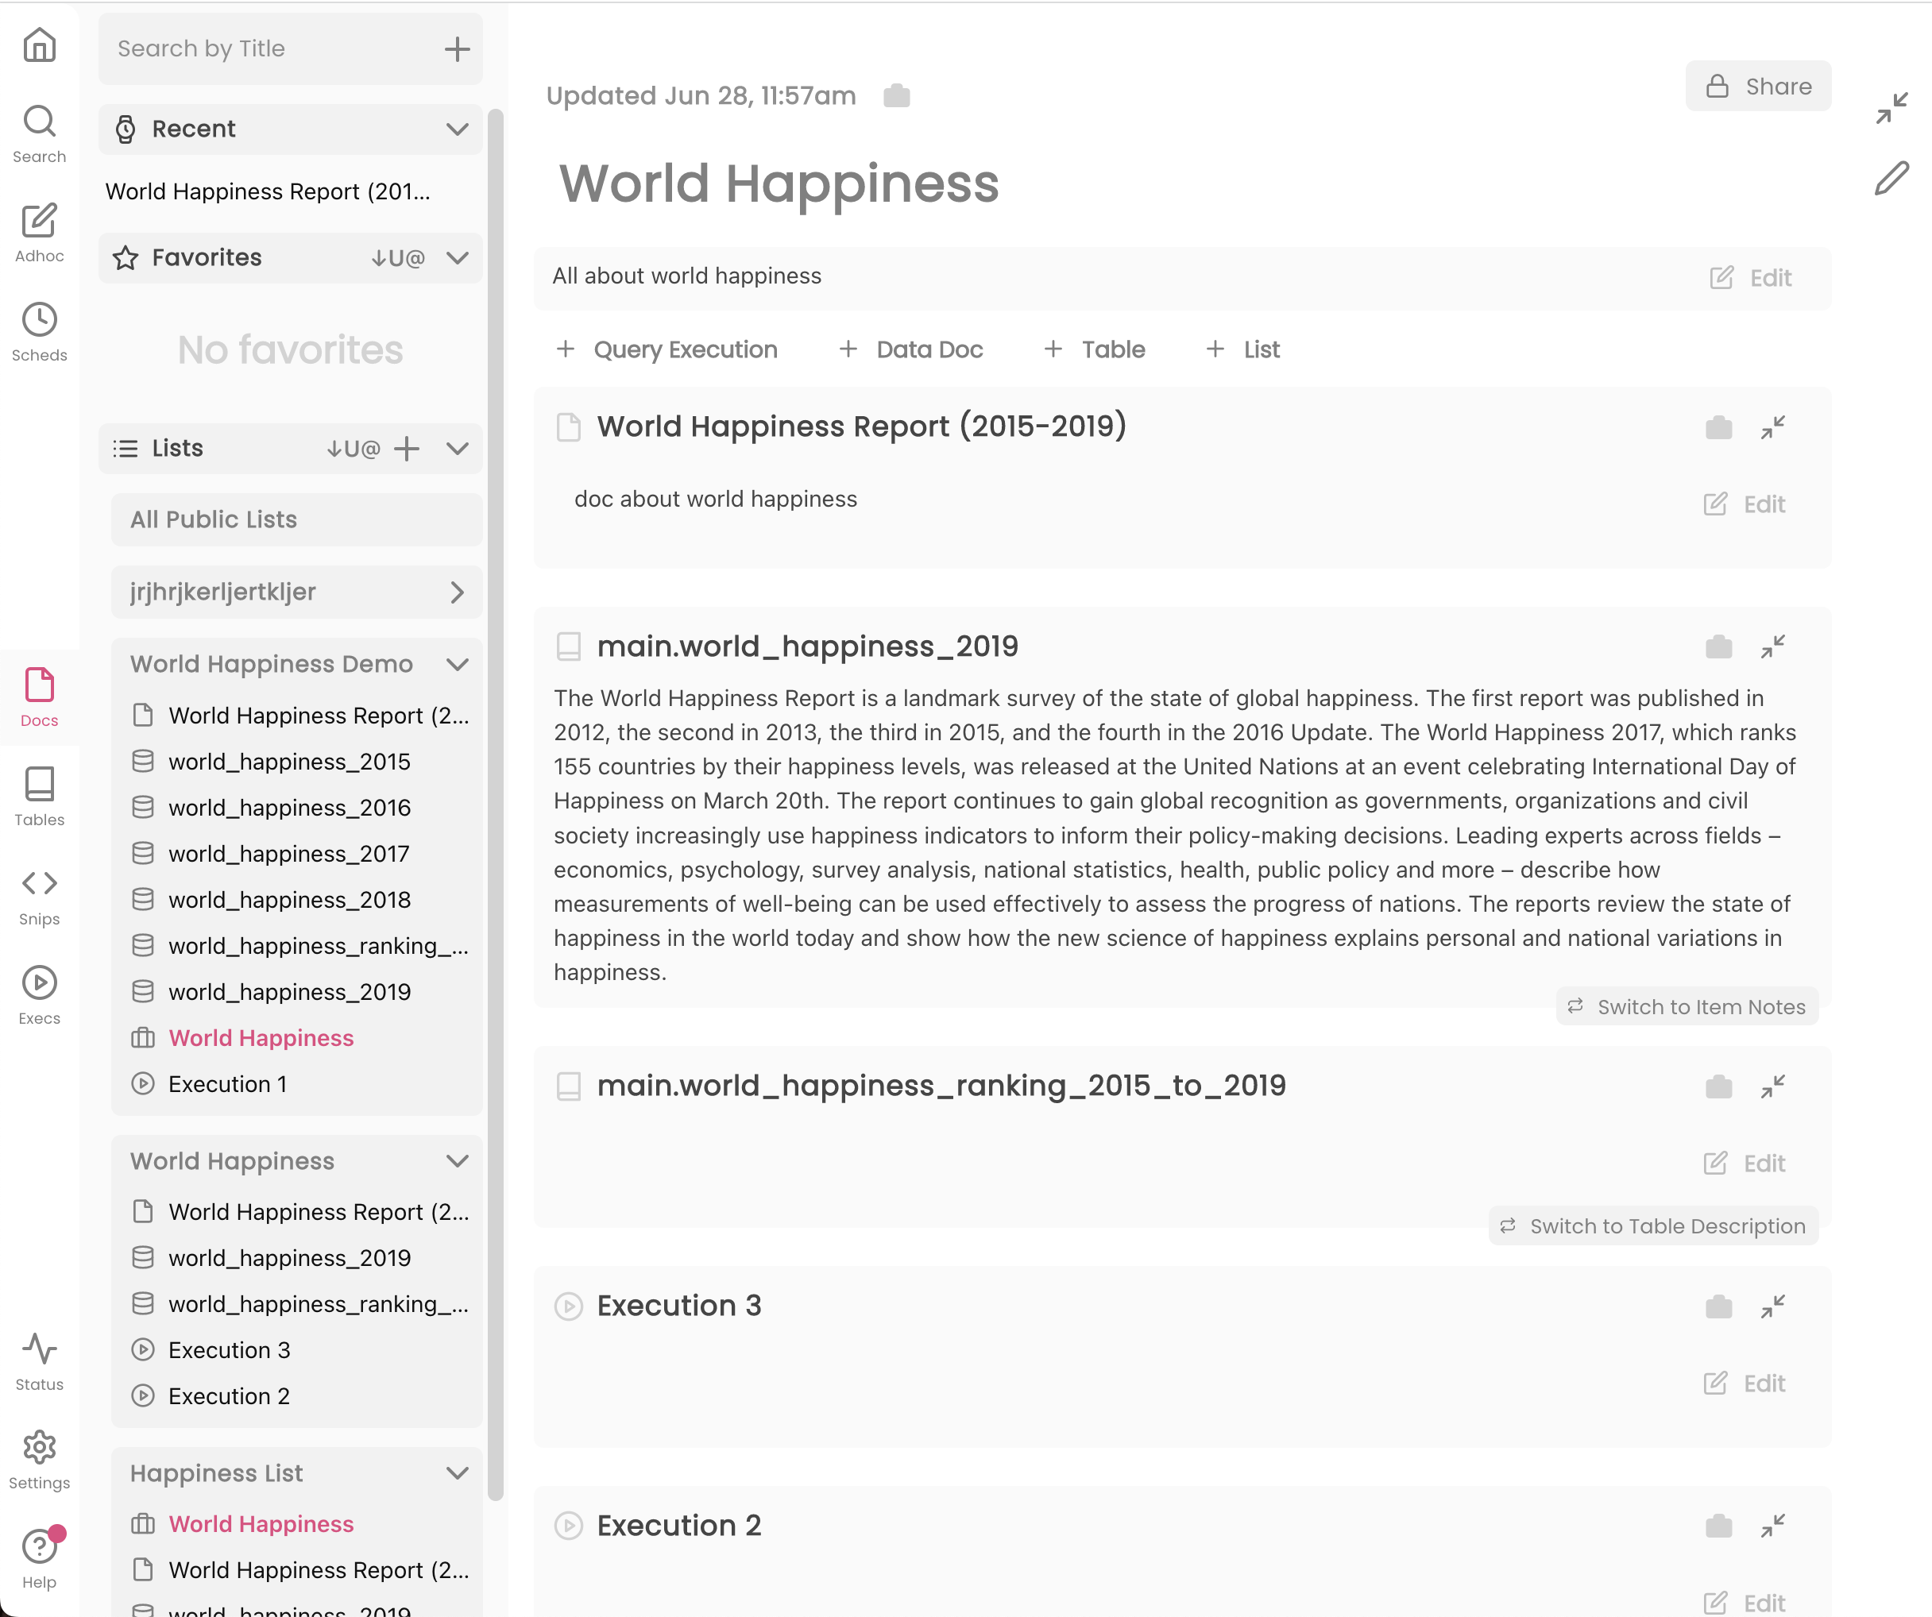Screen dimensions: 1932x1617
Task: Add a Query Execution item
Action: pos(668,349)
